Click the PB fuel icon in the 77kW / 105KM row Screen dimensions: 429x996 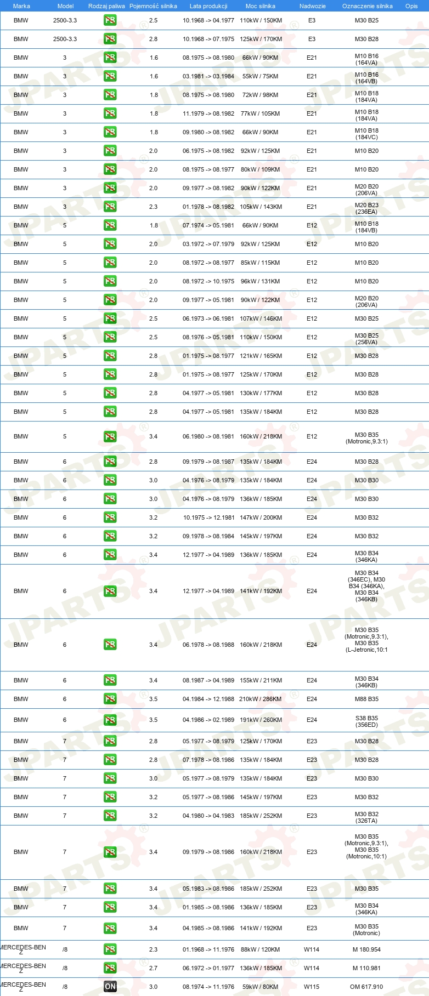click(110, 113)
